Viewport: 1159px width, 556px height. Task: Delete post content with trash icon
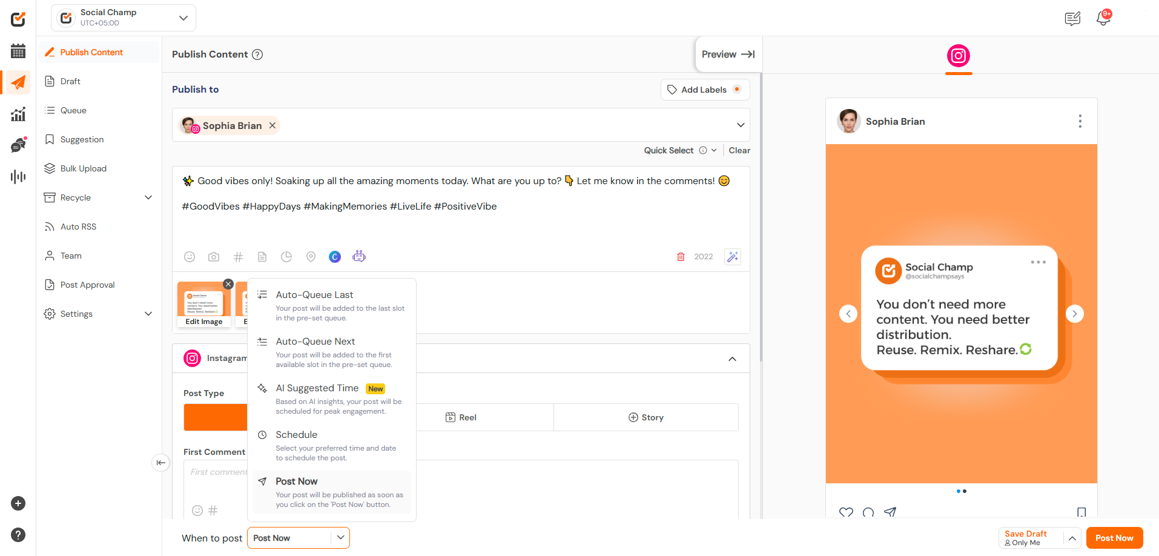click(x=681, y=257)
